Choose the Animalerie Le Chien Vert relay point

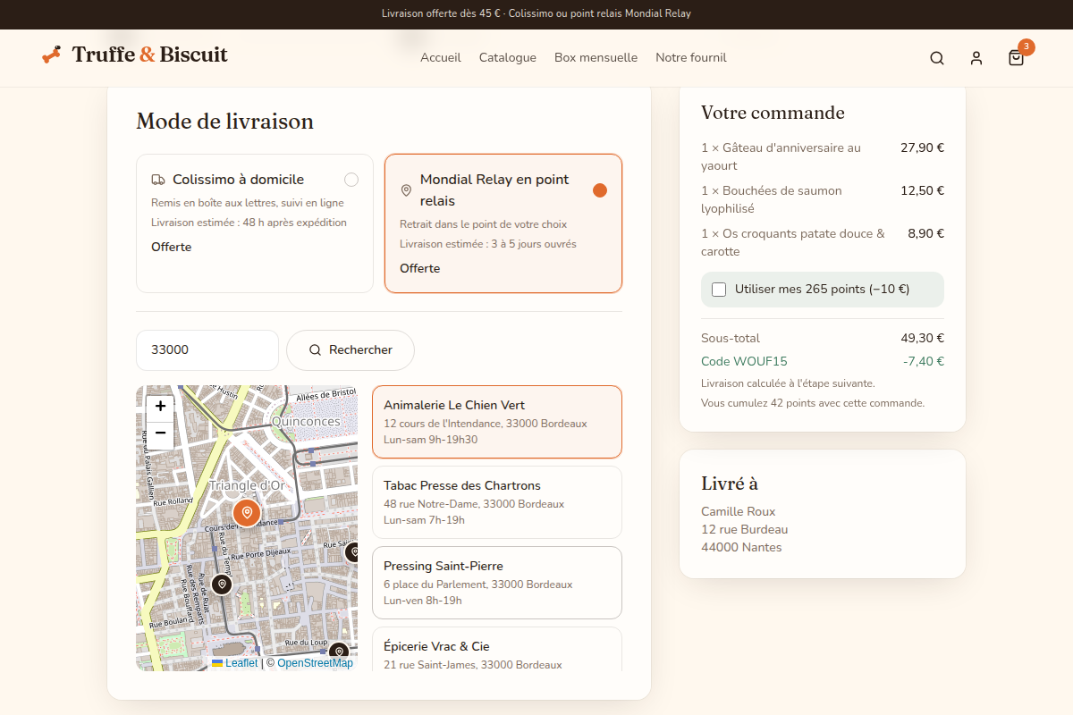(497, 422)
